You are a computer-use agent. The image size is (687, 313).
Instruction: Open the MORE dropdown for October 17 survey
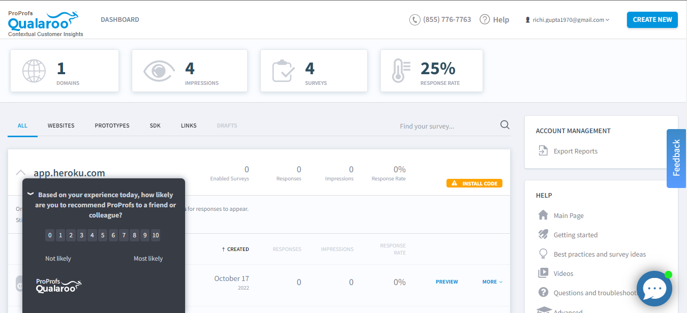click(492, 281)
